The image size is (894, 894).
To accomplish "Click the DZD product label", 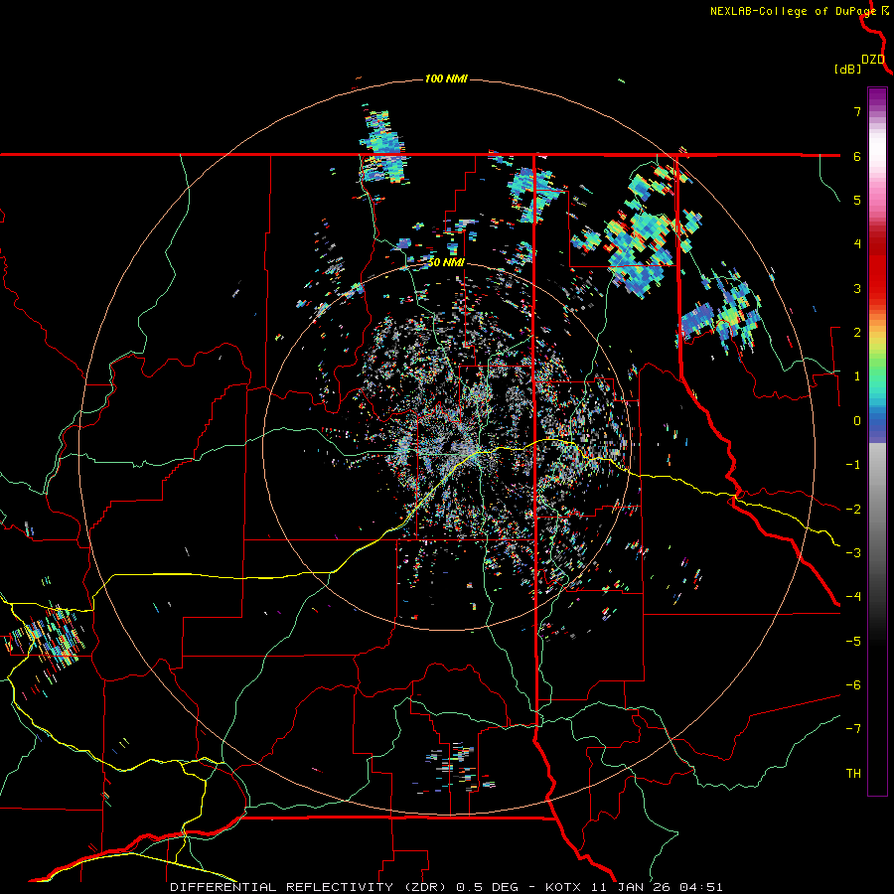I will pyautogui.click(x=873, y=60).
